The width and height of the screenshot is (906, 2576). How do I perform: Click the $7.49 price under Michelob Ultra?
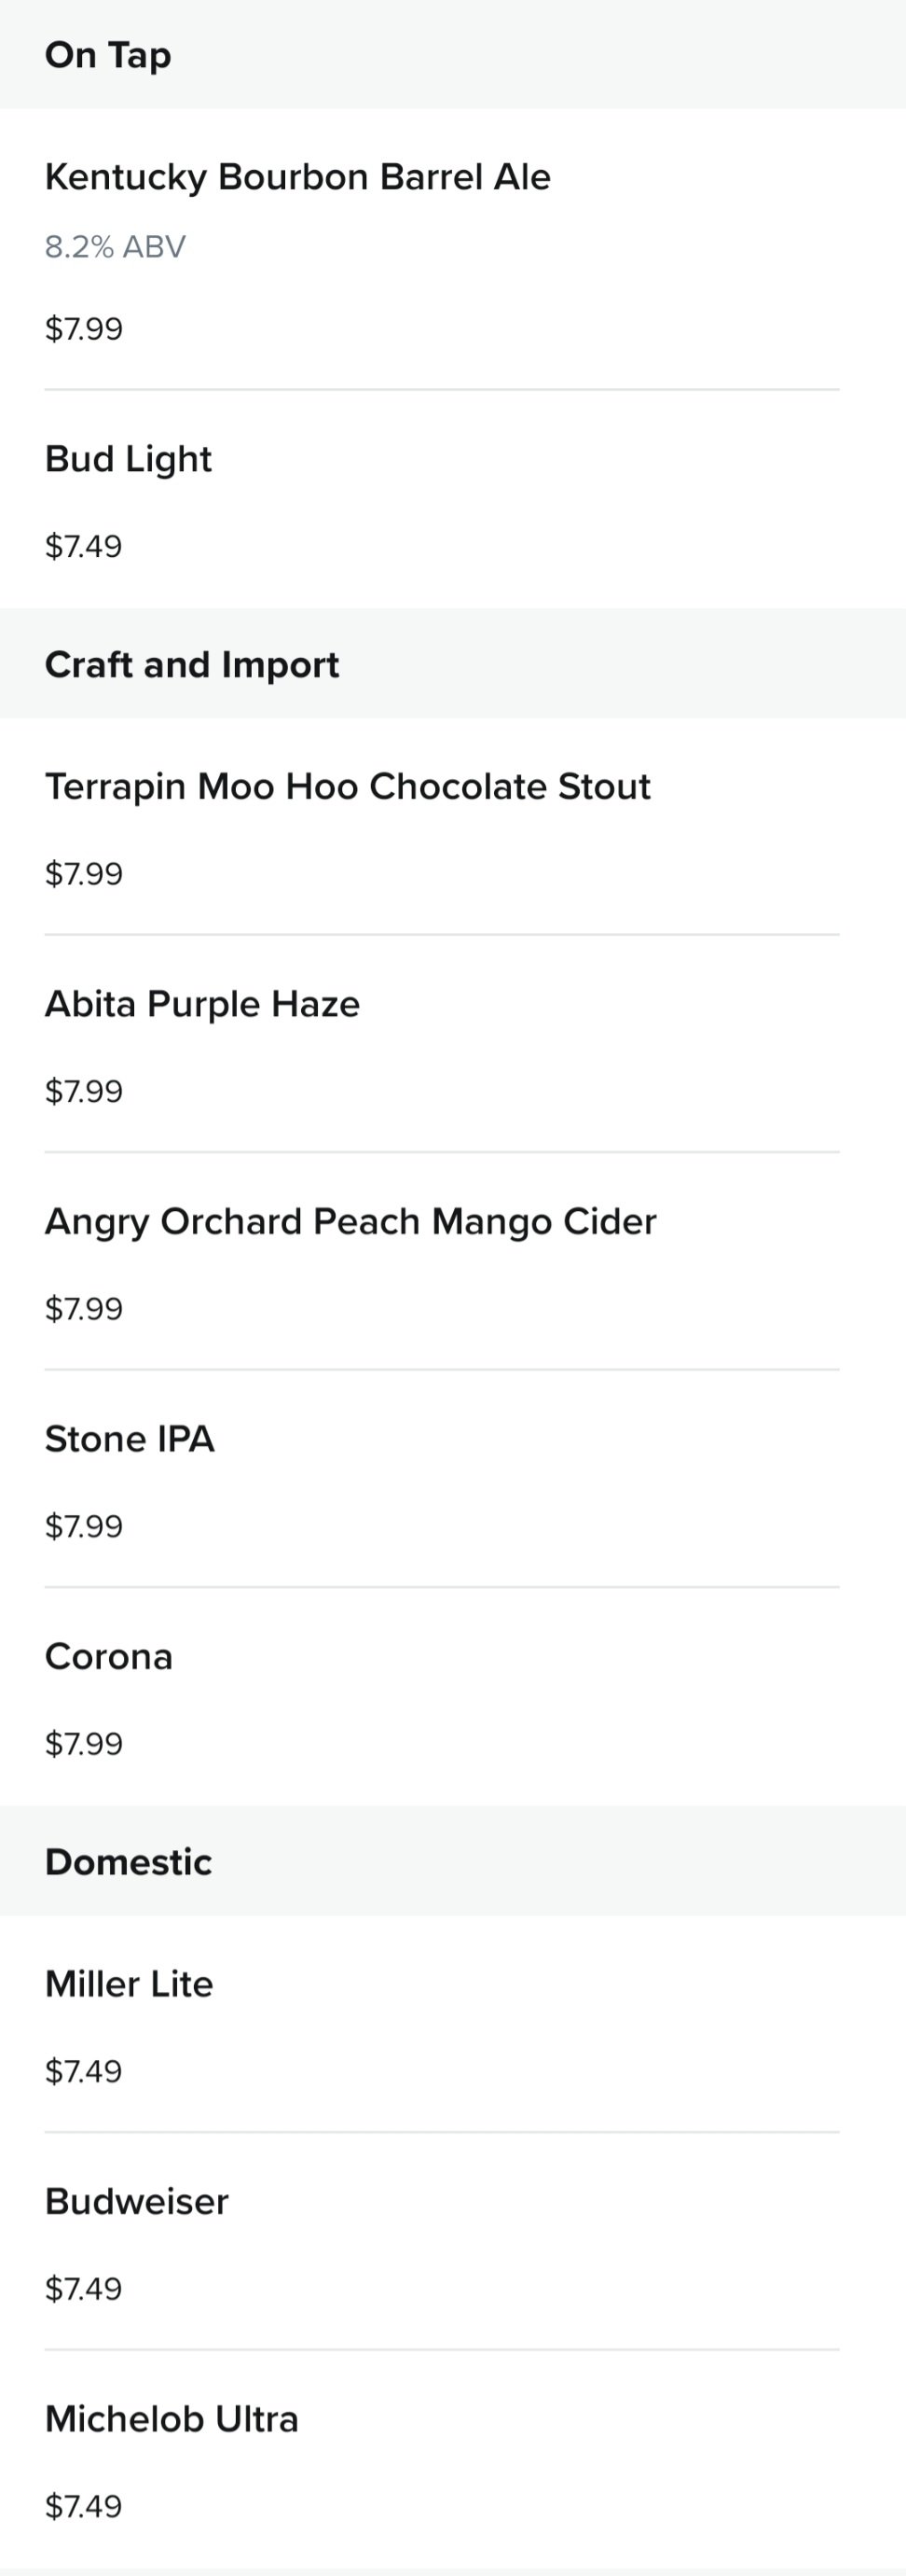tap(84, 2507)
